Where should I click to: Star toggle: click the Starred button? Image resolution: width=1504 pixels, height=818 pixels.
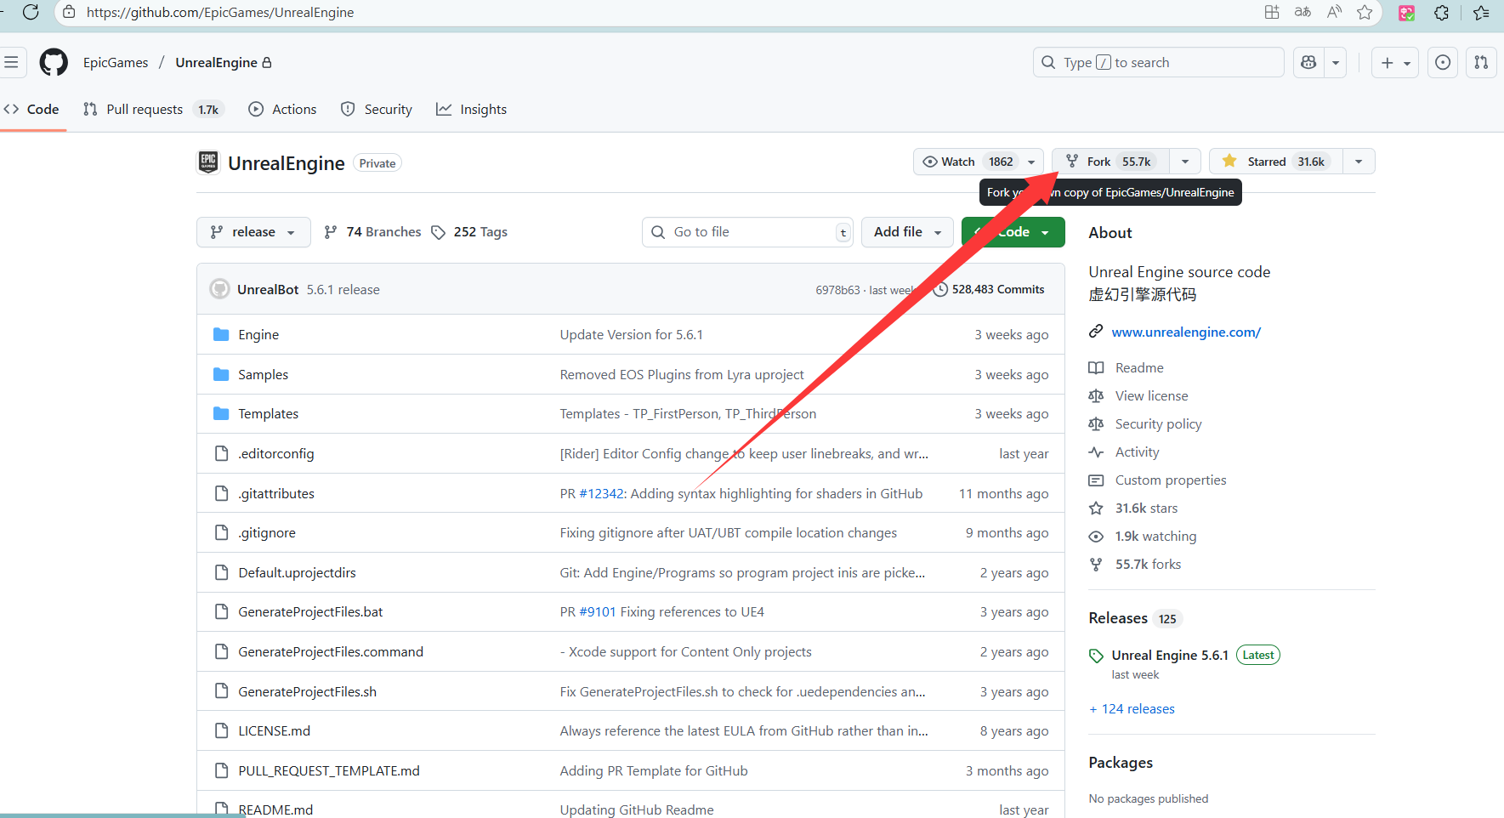pos(1276,162)
